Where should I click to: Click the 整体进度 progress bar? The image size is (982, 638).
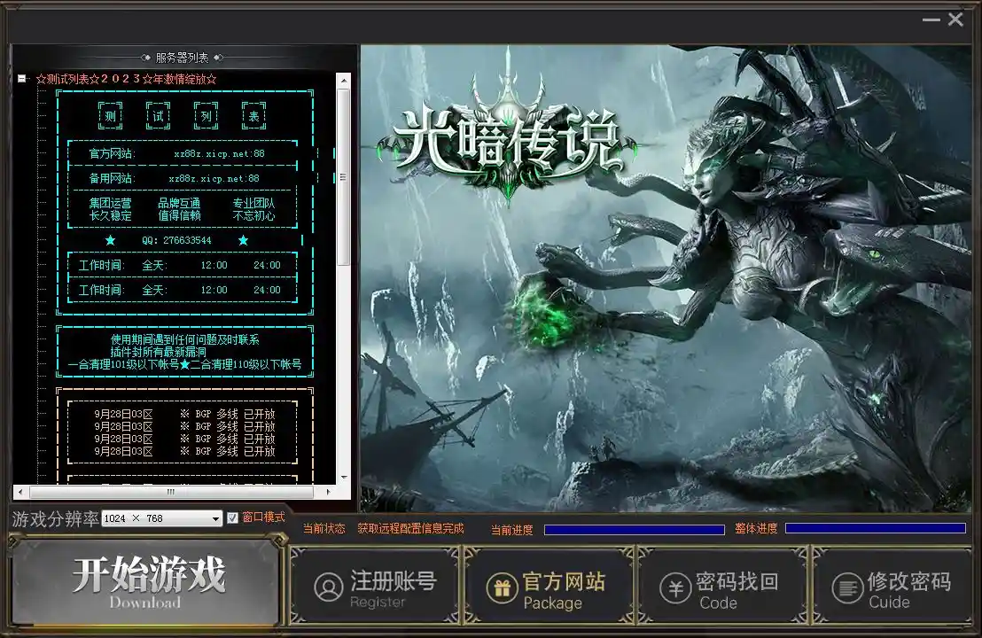(x=876, y=528)
